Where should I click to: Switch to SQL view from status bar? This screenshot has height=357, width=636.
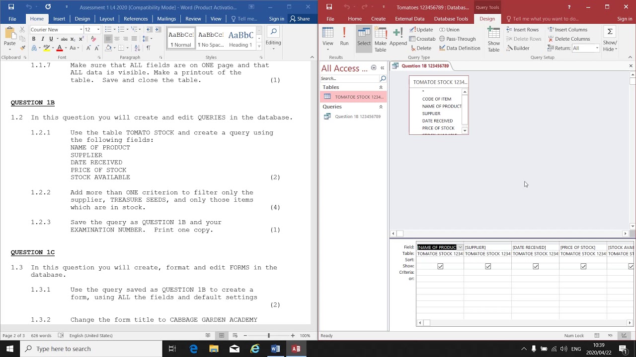coord(610,336)
